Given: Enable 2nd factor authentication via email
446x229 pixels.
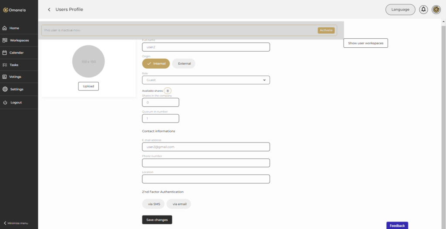Looking at the screenshot, I should tap(179, 204).
